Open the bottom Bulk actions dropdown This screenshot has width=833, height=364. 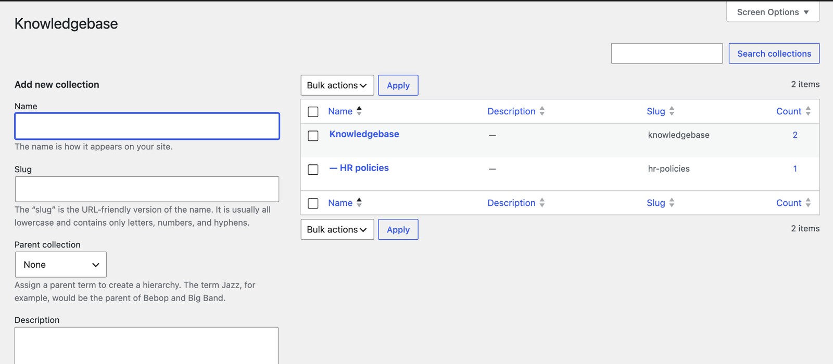(x=337, y=229)
